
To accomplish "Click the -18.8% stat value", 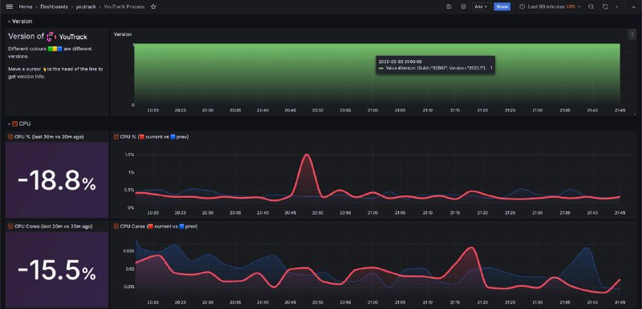I will point(56,181).
